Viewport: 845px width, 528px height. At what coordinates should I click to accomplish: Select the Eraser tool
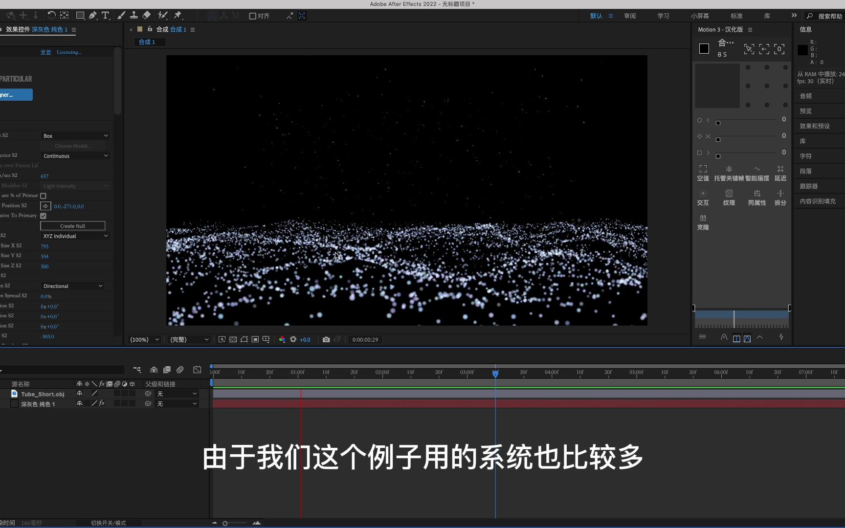146,15
